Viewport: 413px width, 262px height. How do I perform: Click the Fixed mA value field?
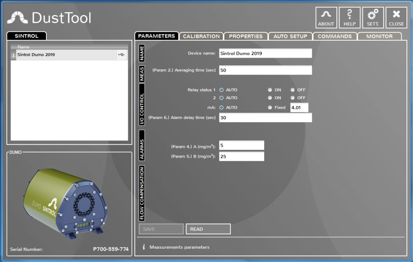299,108
